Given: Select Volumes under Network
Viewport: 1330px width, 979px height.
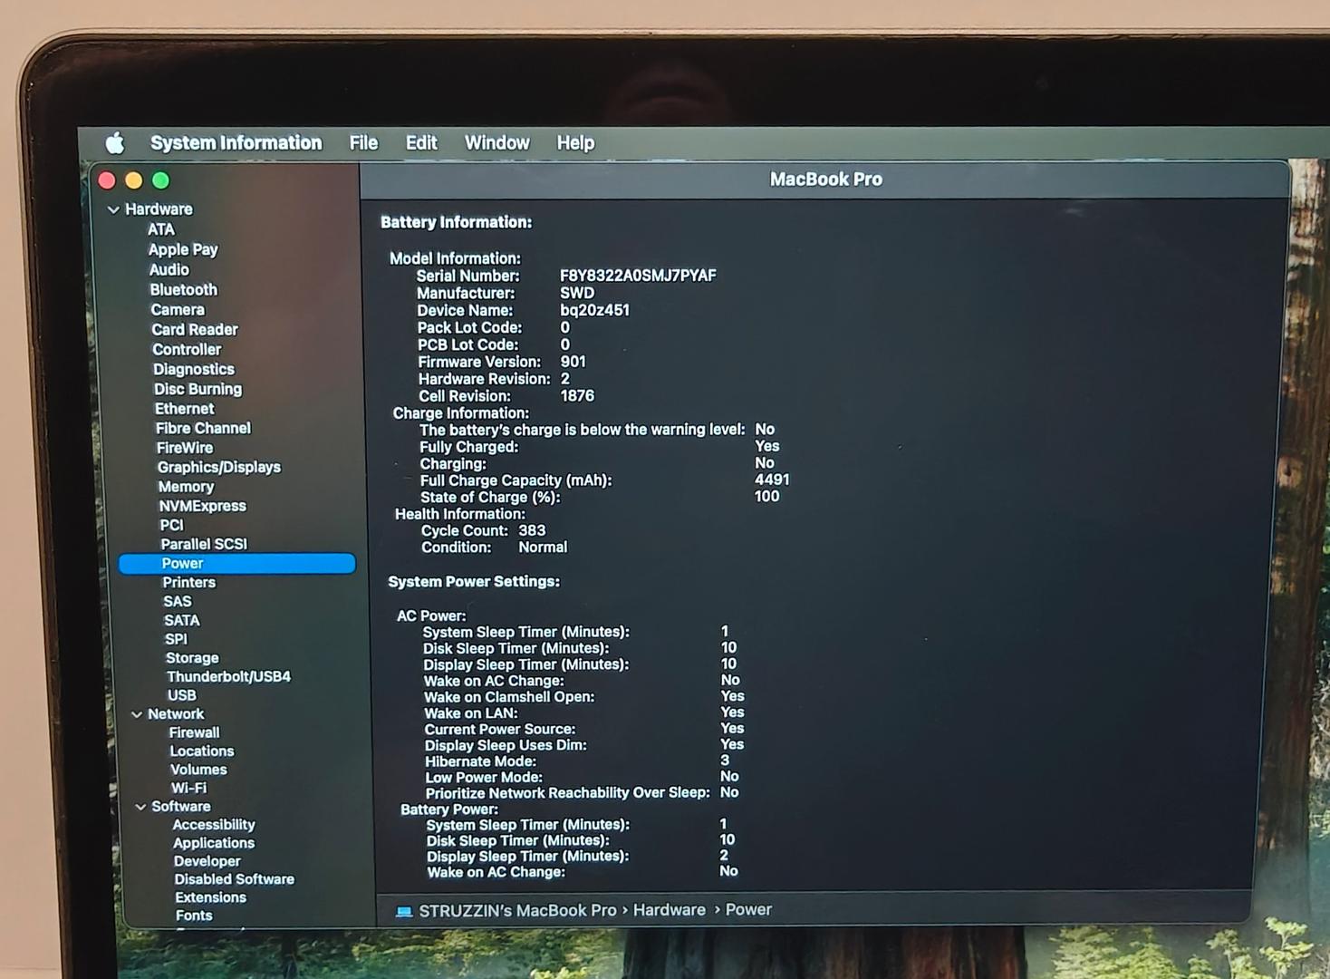Looking at the screenshot, I should pyautogui.click(x=198, y=770).
